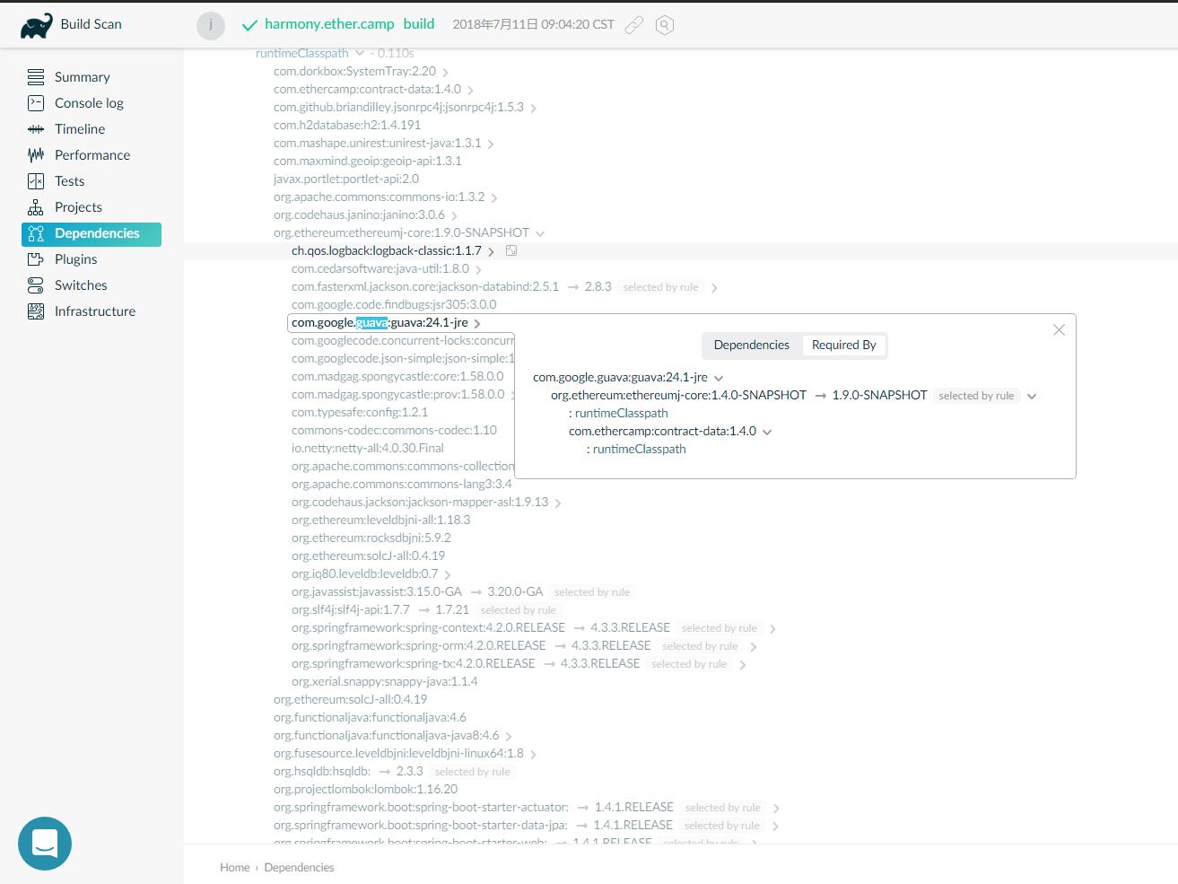This screenshot has height=884, width=1178.
Task: Expand org.functionaljava:functionaljava-java8:4.6
Action: [x=509, y=736]
